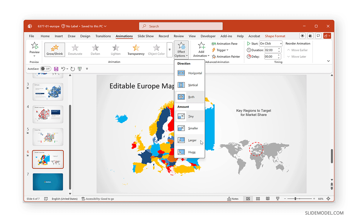Start presentation from beginning icon in quick access

pos(80,69)
